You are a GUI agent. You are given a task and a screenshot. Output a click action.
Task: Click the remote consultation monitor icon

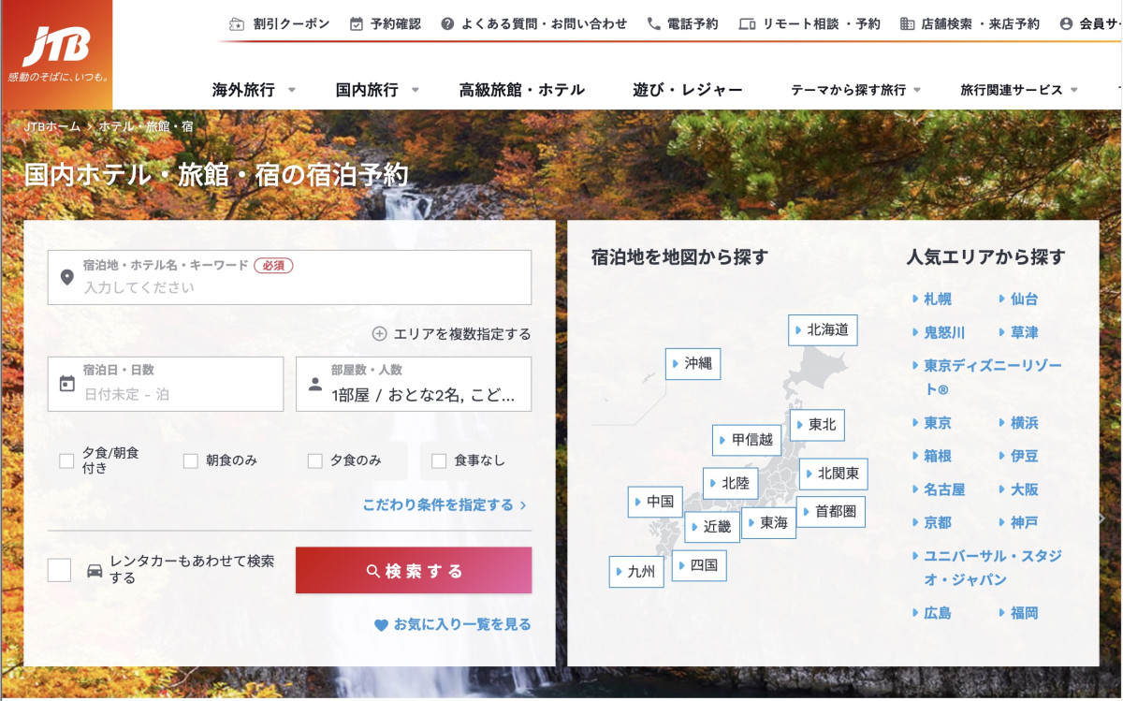[x=747, y=24]
